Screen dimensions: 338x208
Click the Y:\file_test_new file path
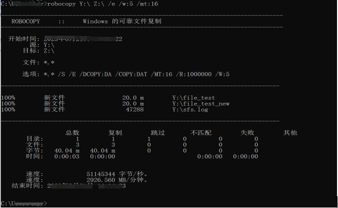pos(201,104)
